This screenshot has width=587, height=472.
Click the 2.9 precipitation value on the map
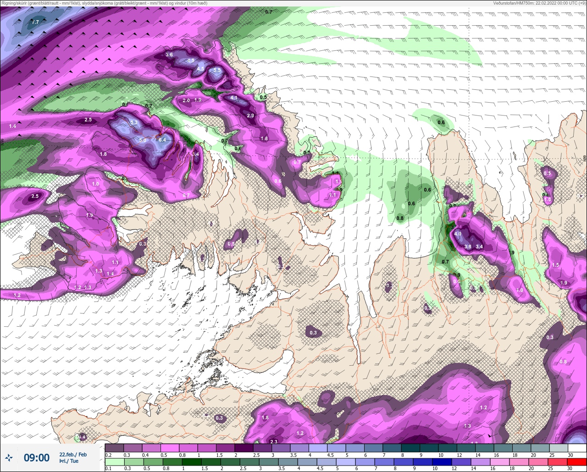pyautogui.click(x=250, y=115)
